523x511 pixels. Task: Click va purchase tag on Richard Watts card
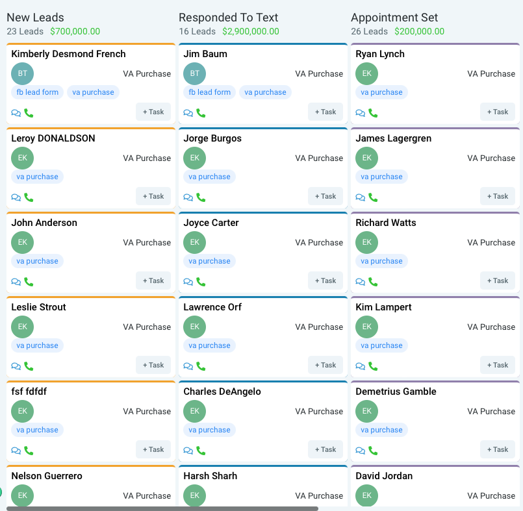click(x=381, y=260)
